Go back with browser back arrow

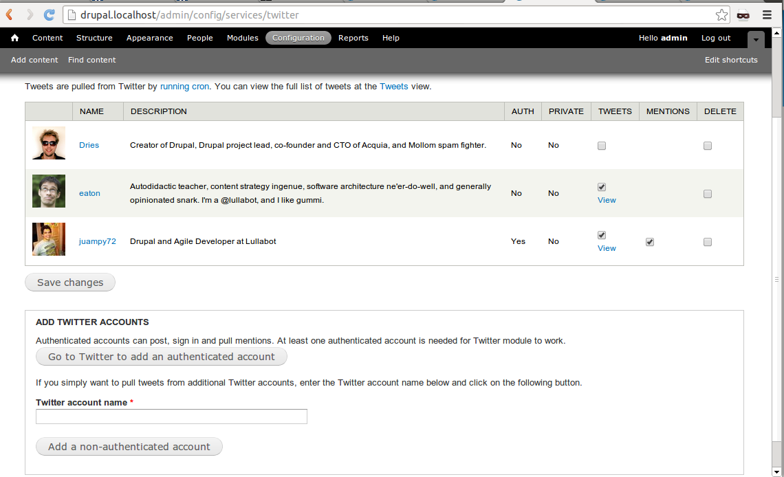click(x=9, y=15)
